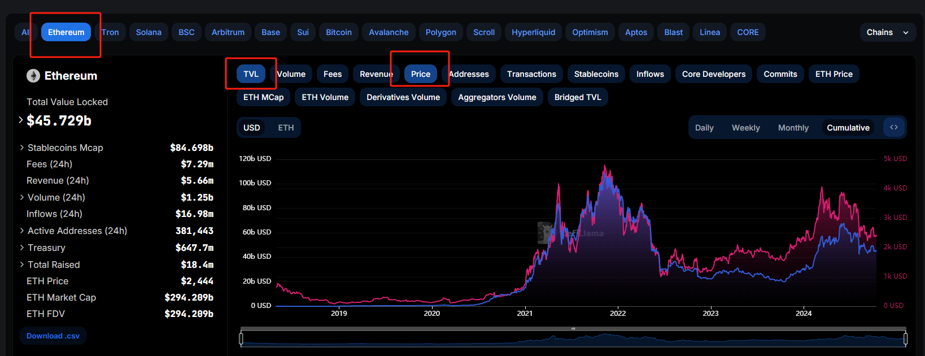The height and width of the screenshot is (356, 925).
Task: Click the Ethereum logo beside the title
Action: coord(33,76)
